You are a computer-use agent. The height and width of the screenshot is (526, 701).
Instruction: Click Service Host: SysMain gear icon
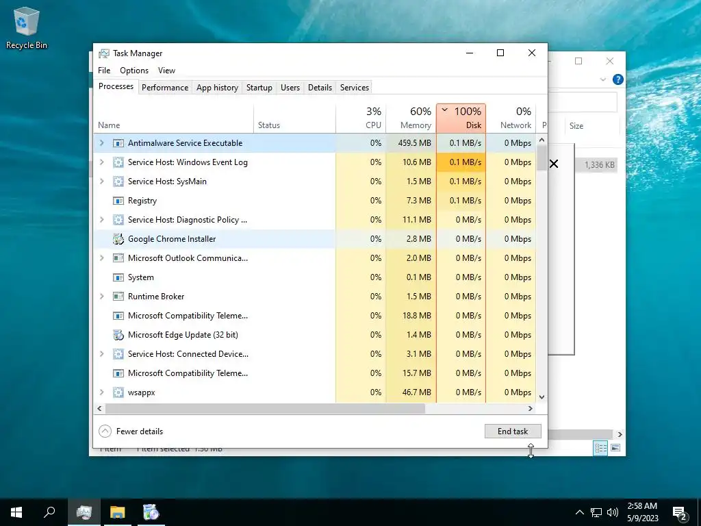[x=118, y=181]
